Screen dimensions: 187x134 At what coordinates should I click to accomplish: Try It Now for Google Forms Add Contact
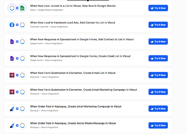pyautogui.click(x=158, y=42)
